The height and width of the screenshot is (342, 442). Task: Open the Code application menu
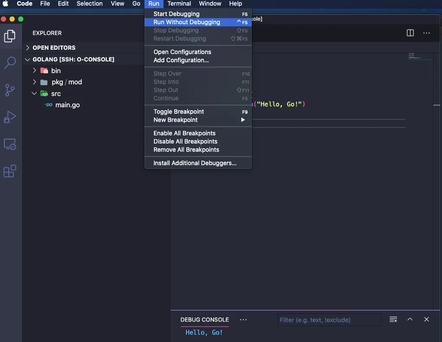[25, 3]
